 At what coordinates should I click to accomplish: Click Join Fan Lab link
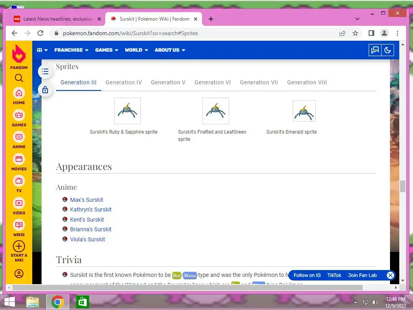click(x=362, y=275)
